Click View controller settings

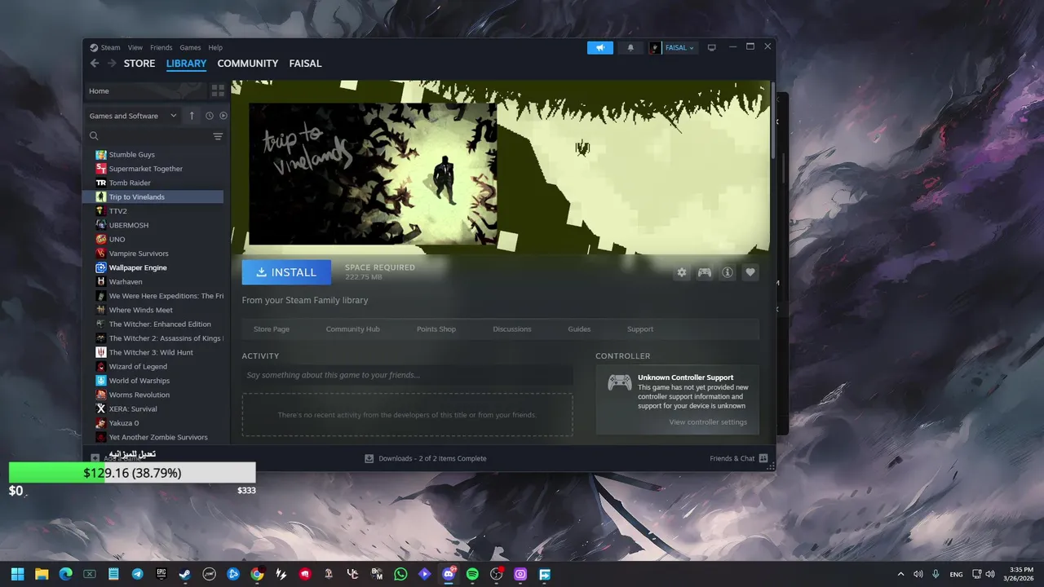click(708, 422)
